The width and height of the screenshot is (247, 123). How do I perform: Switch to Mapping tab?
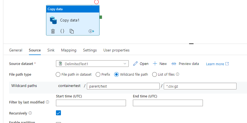click(x=69, y=50)
